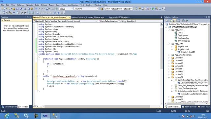Collapse the Lecture23 folder node
The width and height of the screenshot is (211, 119).
[x=169, y=77]
